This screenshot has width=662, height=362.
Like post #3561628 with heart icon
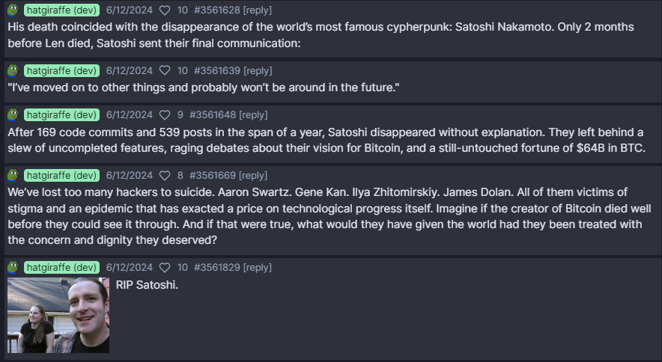[x=165, y=10]
